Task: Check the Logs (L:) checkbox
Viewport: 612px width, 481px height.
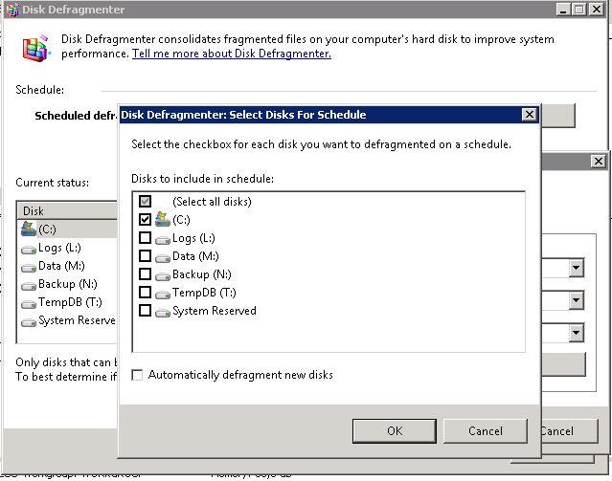Action: [x=145, y=237]
